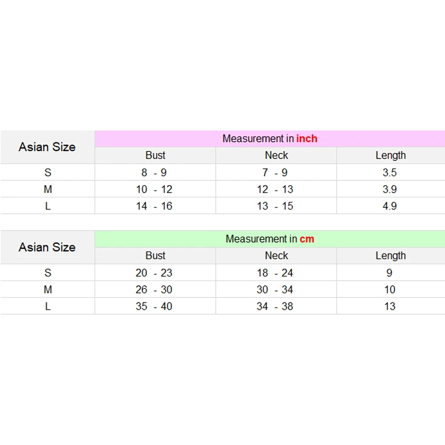
Task: Select the "30 - 34" neck cell
Action: (275, 289)
